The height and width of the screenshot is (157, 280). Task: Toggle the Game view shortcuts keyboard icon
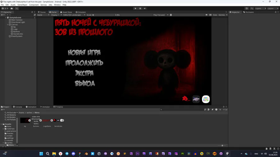(x=210, y=15)
